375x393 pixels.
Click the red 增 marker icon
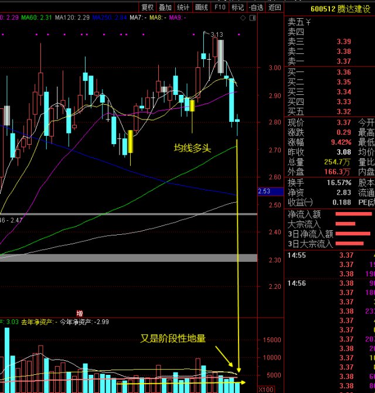[x=80, y=313]
